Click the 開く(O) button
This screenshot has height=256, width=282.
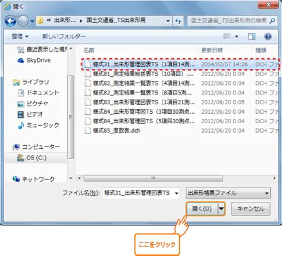click(x=202, y=208)
